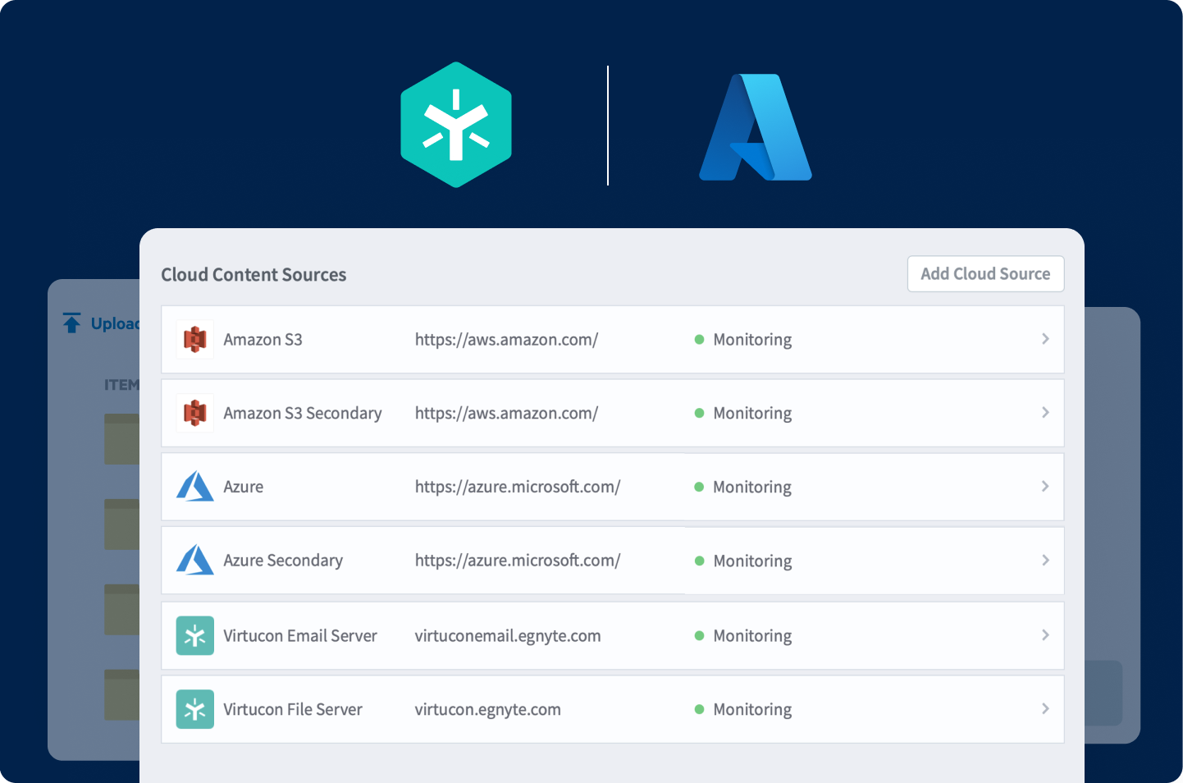
Task: Select the Virtucon File Server Egnyte icon
Action: (x=194, y=709)
